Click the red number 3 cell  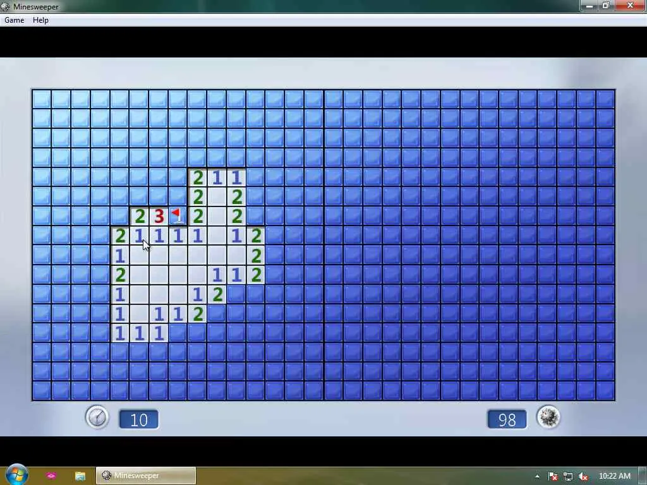point(159,216)
